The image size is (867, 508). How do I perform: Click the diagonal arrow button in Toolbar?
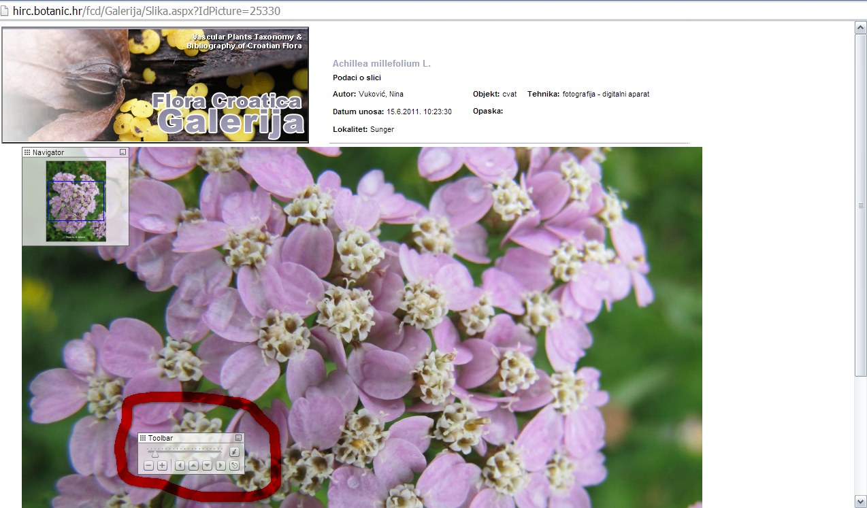click(x=234, y=452)
